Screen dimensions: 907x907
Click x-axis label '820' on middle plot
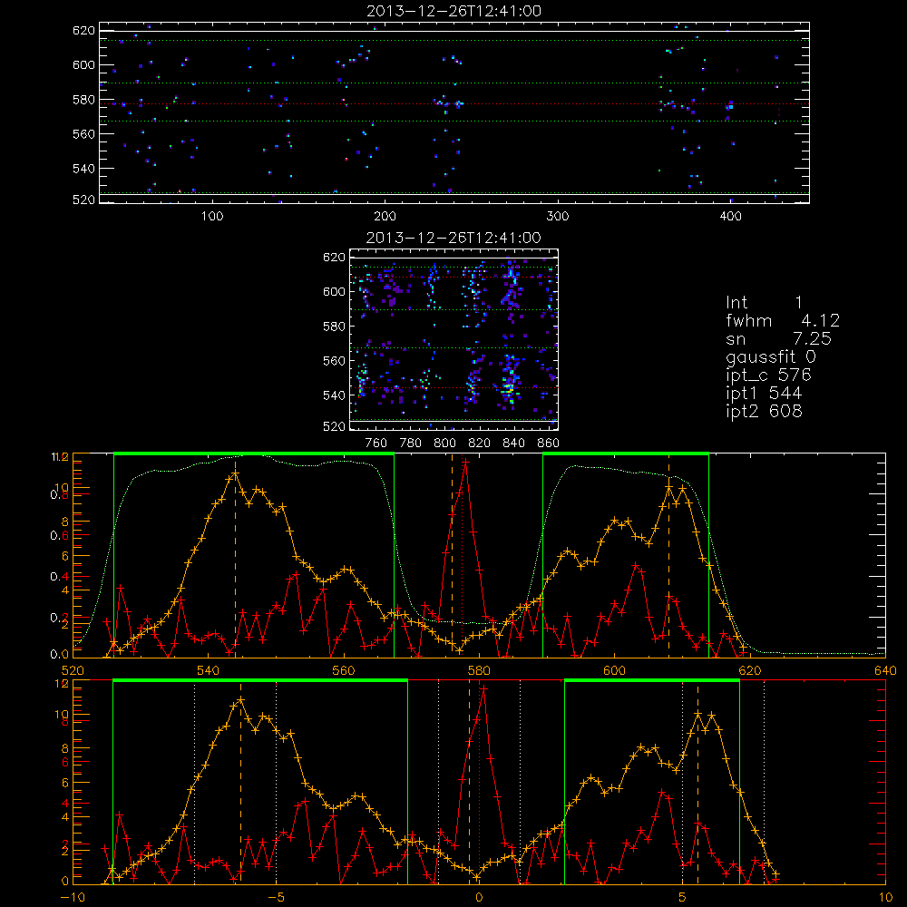coord(480,444)
